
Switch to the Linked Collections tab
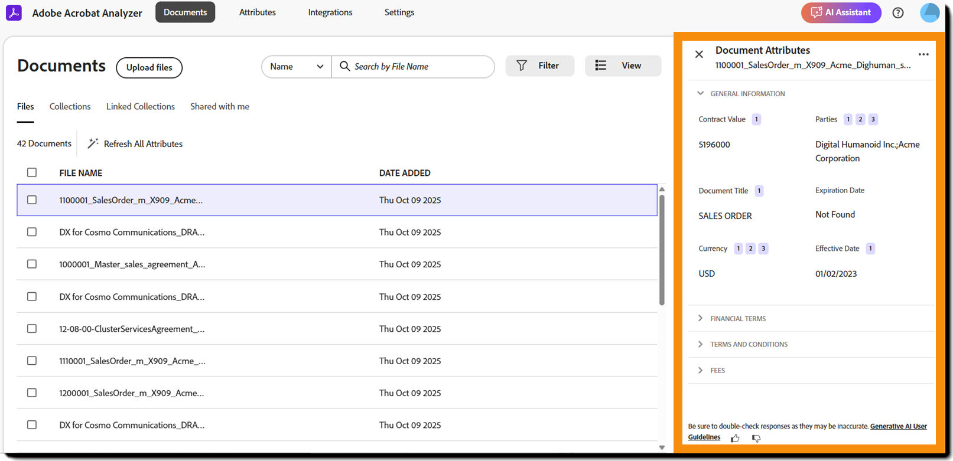[x=141, y=107]
